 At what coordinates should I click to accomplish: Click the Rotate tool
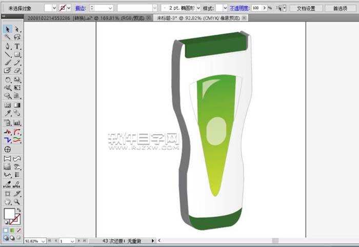tap(8, 79)
